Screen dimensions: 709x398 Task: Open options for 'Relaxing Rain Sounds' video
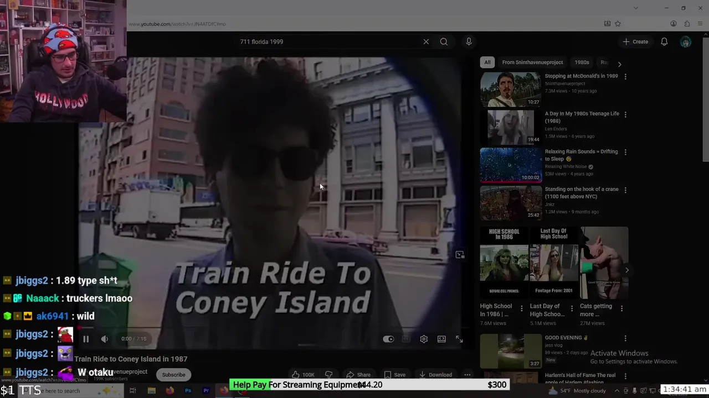625,152
